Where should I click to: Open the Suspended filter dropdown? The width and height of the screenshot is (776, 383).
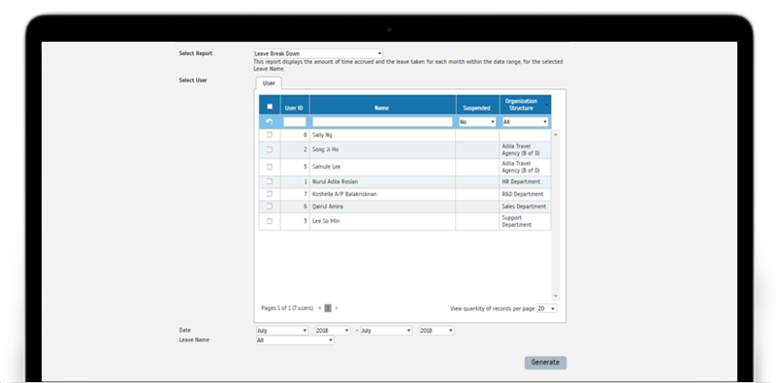click(x=477, y=122)
